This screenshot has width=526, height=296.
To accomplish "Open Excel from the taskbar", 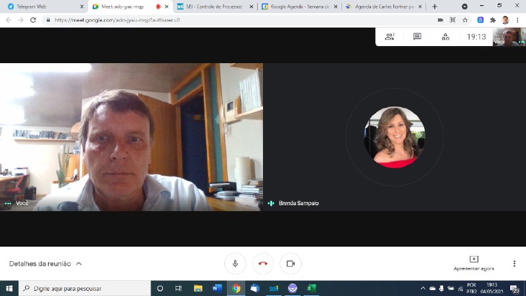I will (311, 288).
